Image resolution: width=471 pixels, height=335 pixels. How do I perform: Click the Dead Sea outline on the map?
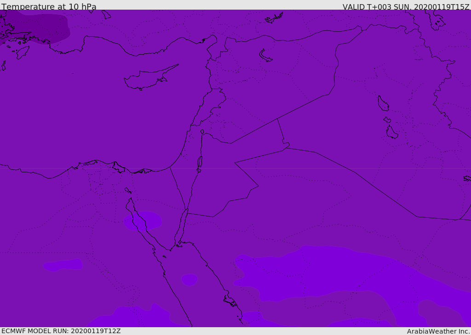pyautogui.click(x=200, y=164)
